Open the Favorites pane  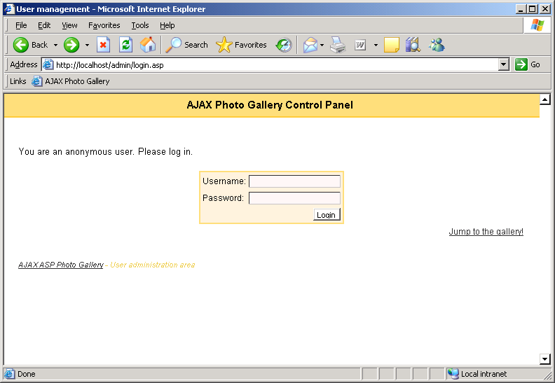(242, 45)
